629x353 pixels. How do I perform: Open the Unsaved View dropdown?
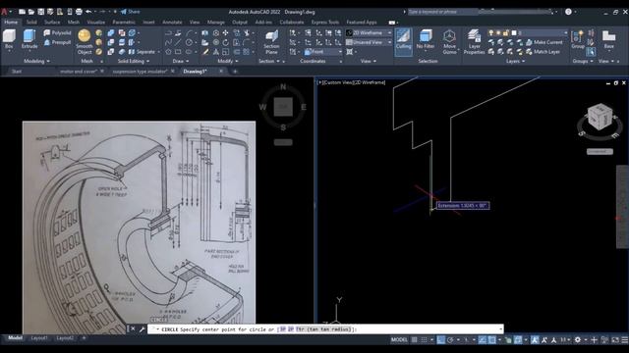(x=369, y=42)
